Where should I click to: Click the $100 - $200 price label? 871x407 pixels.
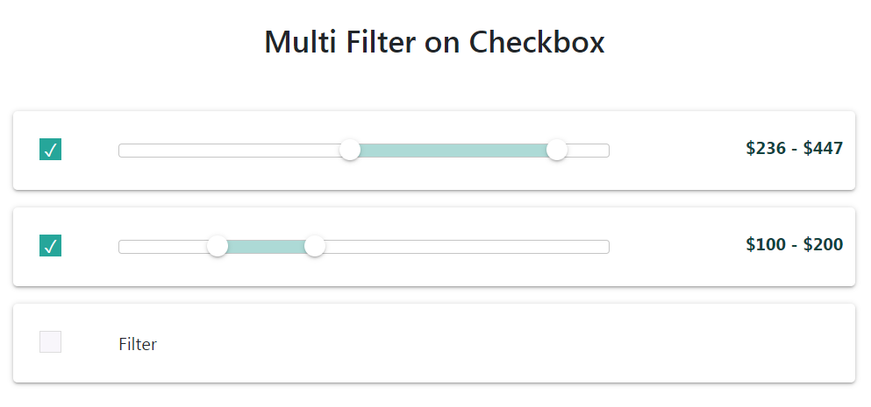point(795,244)
